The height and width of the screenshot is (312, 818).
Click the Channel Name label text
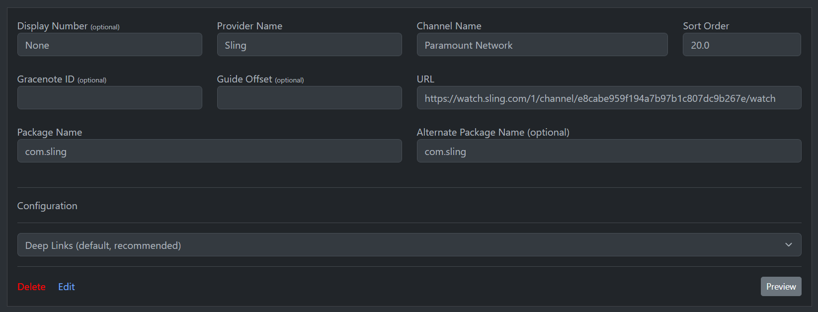coord(449,26)
